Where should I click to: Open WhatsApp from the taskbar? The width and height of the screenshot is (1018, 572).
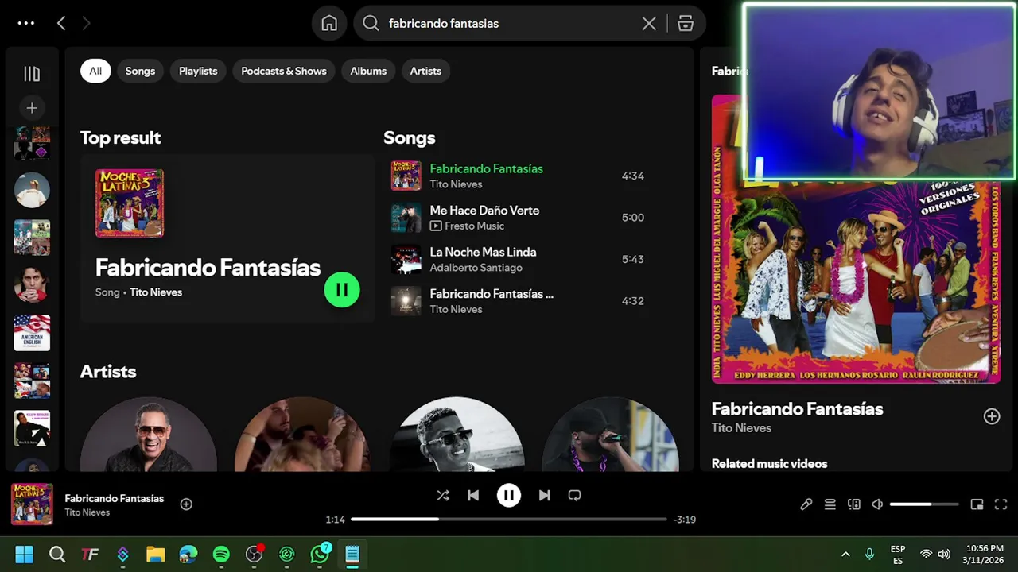point(320,554)
